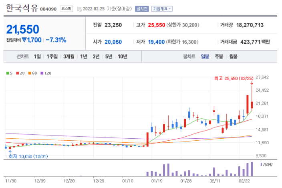Select the 1년 line chart period
Screen dimensions: 282x188
tap(83, 57)
